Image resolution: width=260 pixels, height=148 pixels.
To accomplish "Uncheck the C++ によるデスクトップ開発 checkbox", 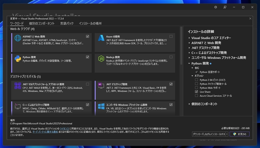I will click(88, 105).
